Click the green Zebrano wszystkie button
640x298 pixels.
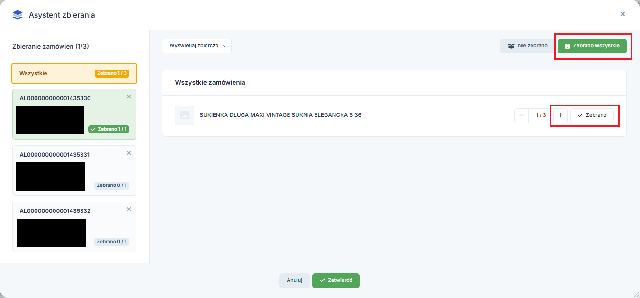tap(592, 46)
